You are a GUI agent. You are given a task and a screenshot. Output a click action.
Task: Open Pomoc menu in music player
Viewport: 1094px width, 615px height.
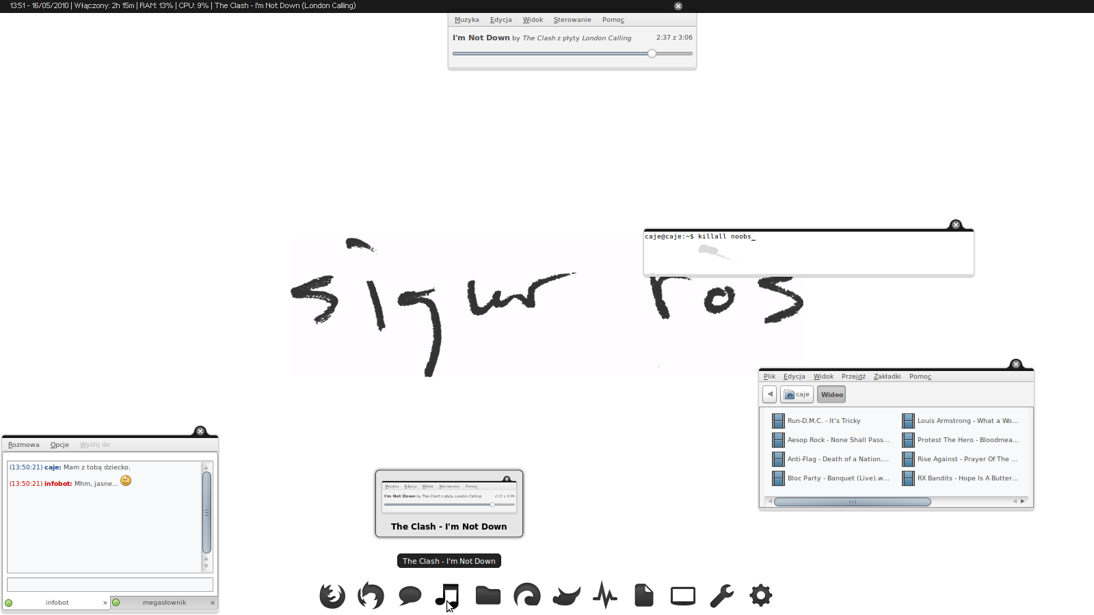pos(613,20)
